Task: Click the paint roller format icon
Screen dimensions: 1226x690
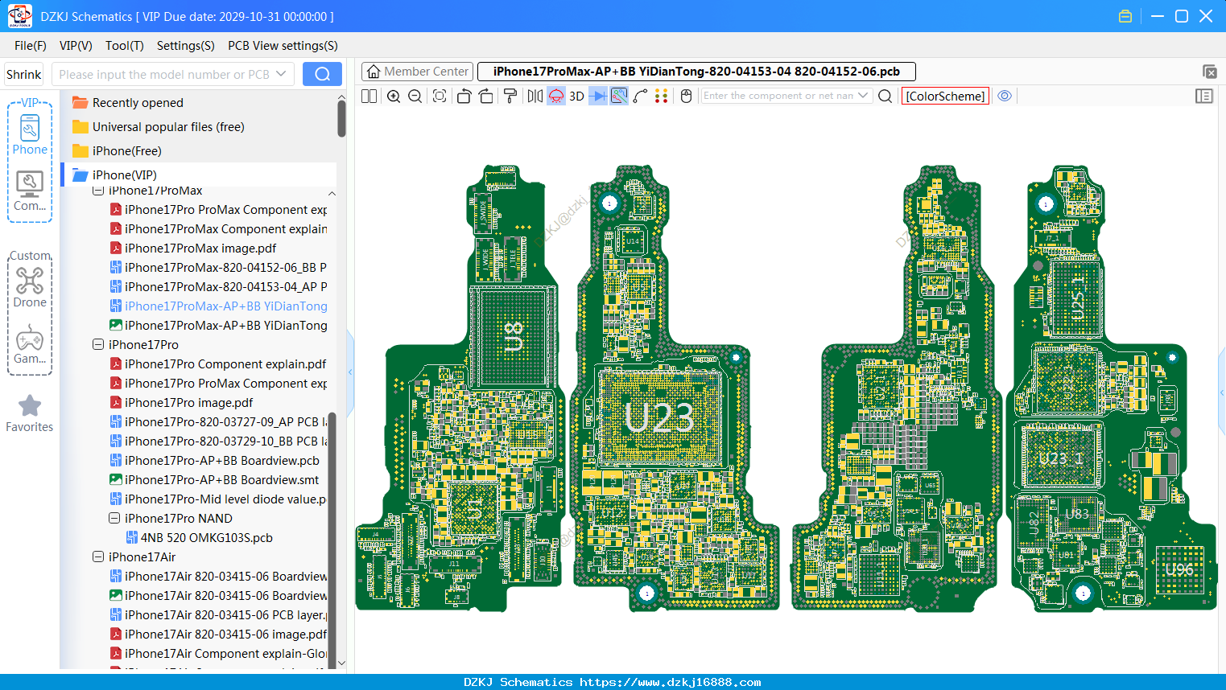Action: coord(510,97)
